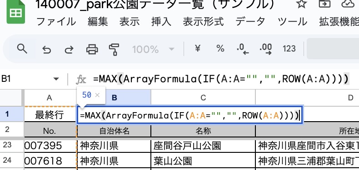
Task: Open the ツール menu
Action: [x=292, y=22]
